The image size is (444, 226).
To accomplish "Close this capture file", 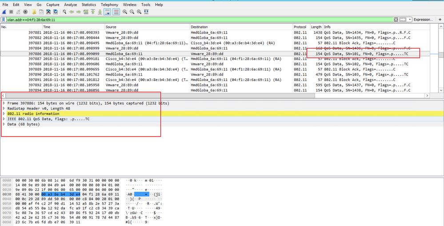I will coord(48,12).
